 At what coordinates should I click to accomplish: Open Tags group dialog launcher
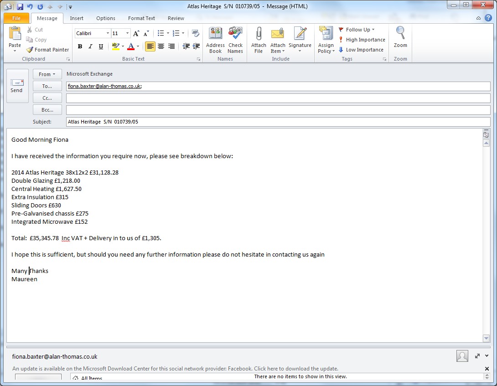tap(384, 59)
